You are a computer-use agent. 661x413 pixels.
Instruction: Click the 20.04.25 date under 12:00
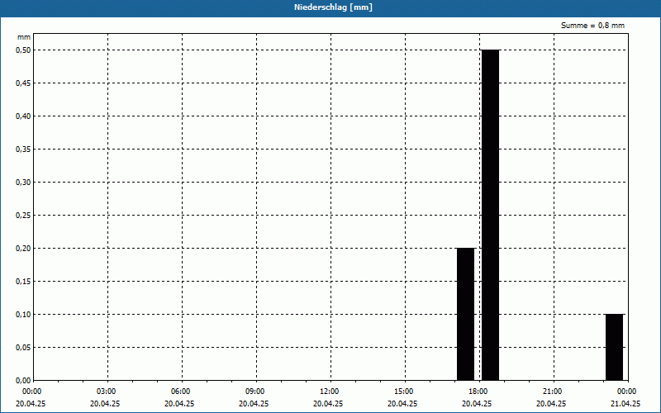click(x=328, y=404)
